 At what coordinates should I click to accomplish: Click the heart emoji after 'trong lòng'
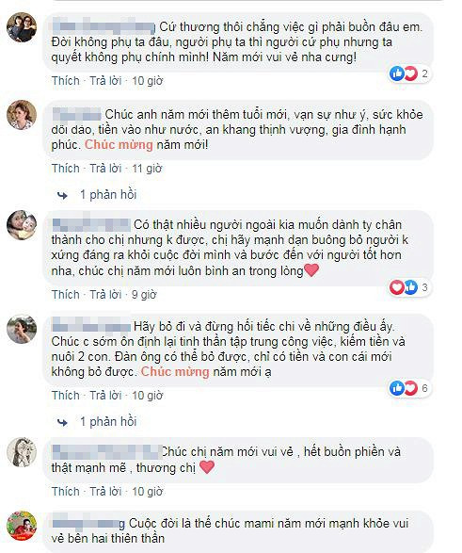tap(311, 270)
